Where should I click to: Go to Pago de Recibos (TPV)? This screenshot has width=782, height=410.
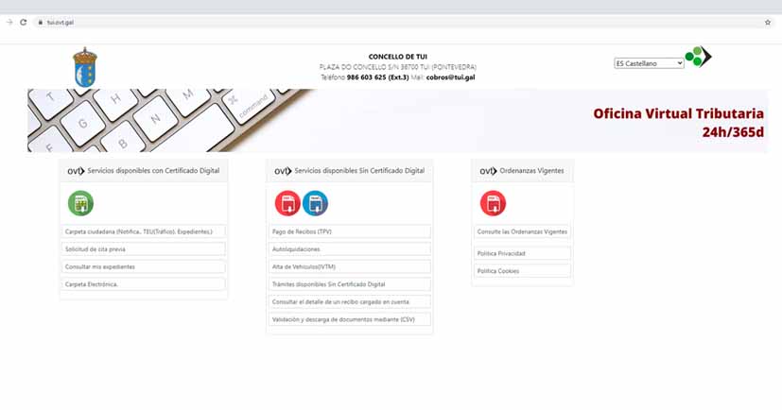350,231
